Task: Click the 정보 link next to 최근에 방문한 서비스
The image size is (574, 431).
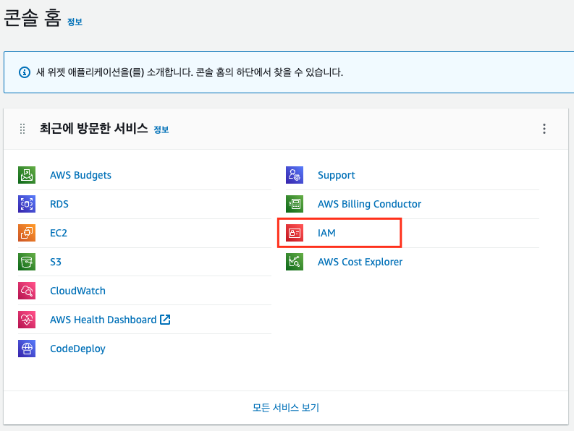Action: tap(161, 129)
